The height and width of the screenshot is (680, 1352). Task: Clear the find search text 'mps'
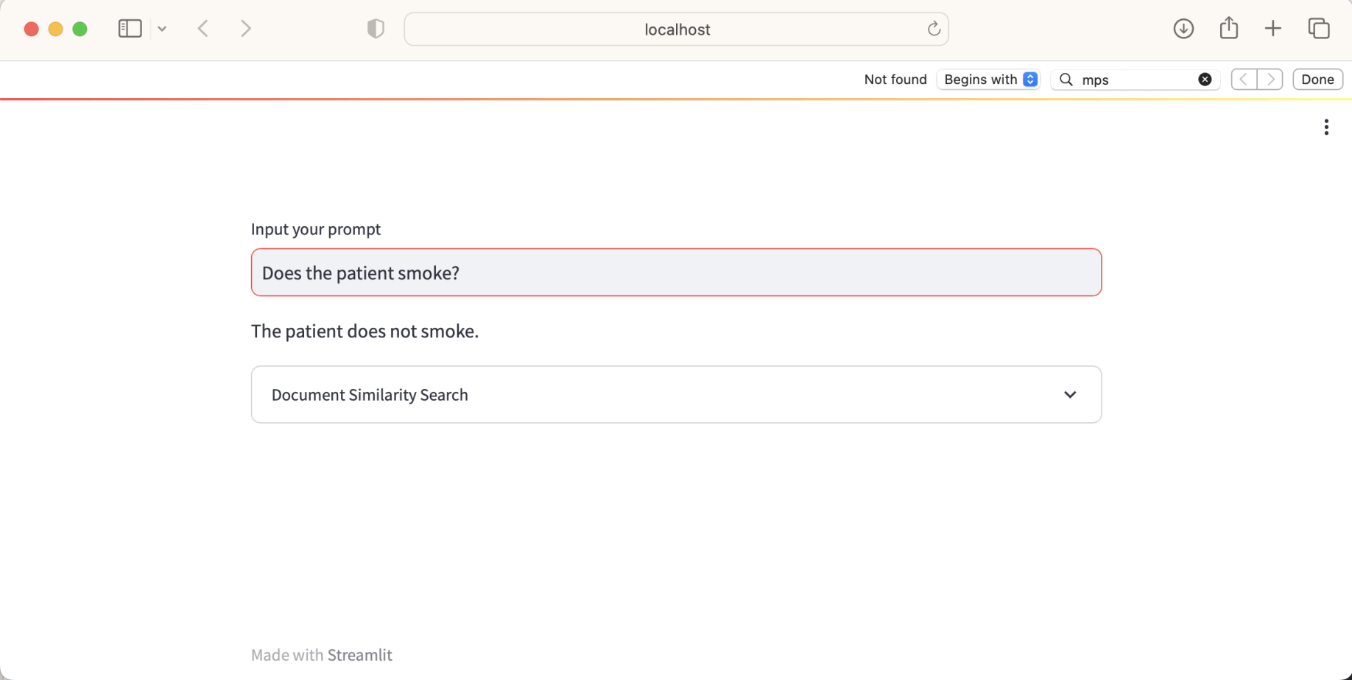point(1205,80)
